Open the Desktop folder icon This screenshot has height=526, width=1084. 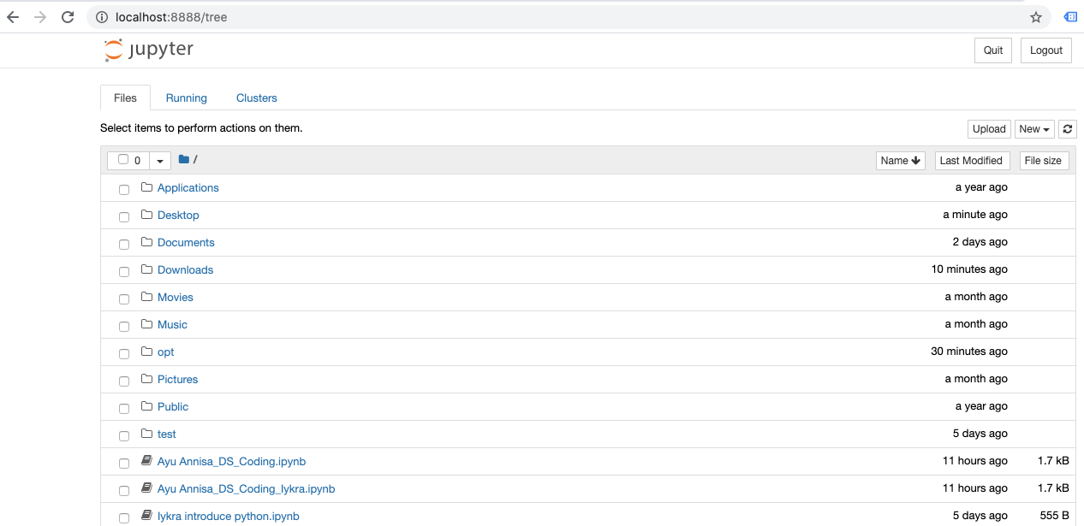coord(147,215)
